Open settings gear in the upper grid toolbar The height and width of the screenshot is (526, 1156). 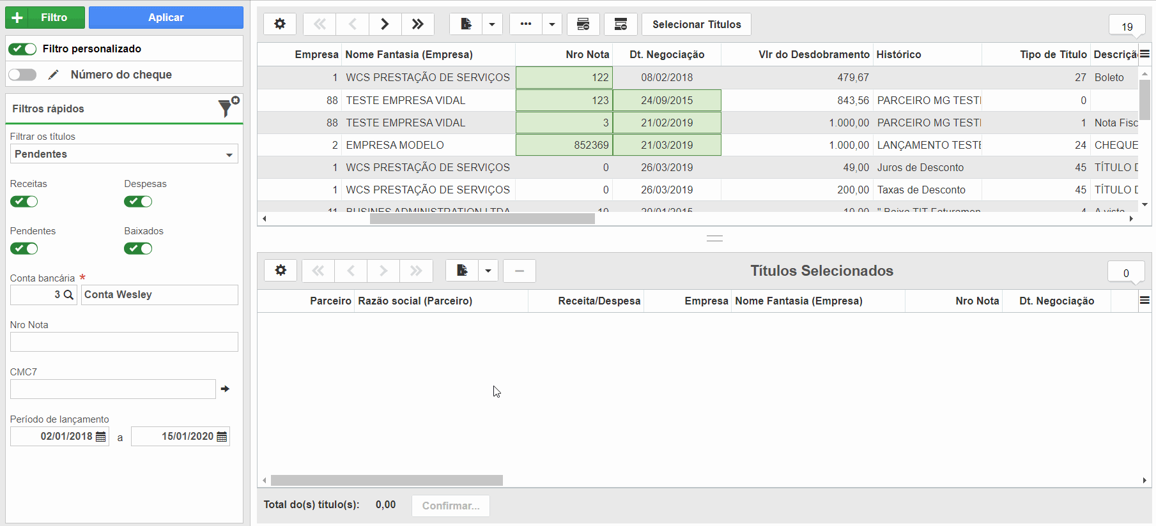click(280, 24)
